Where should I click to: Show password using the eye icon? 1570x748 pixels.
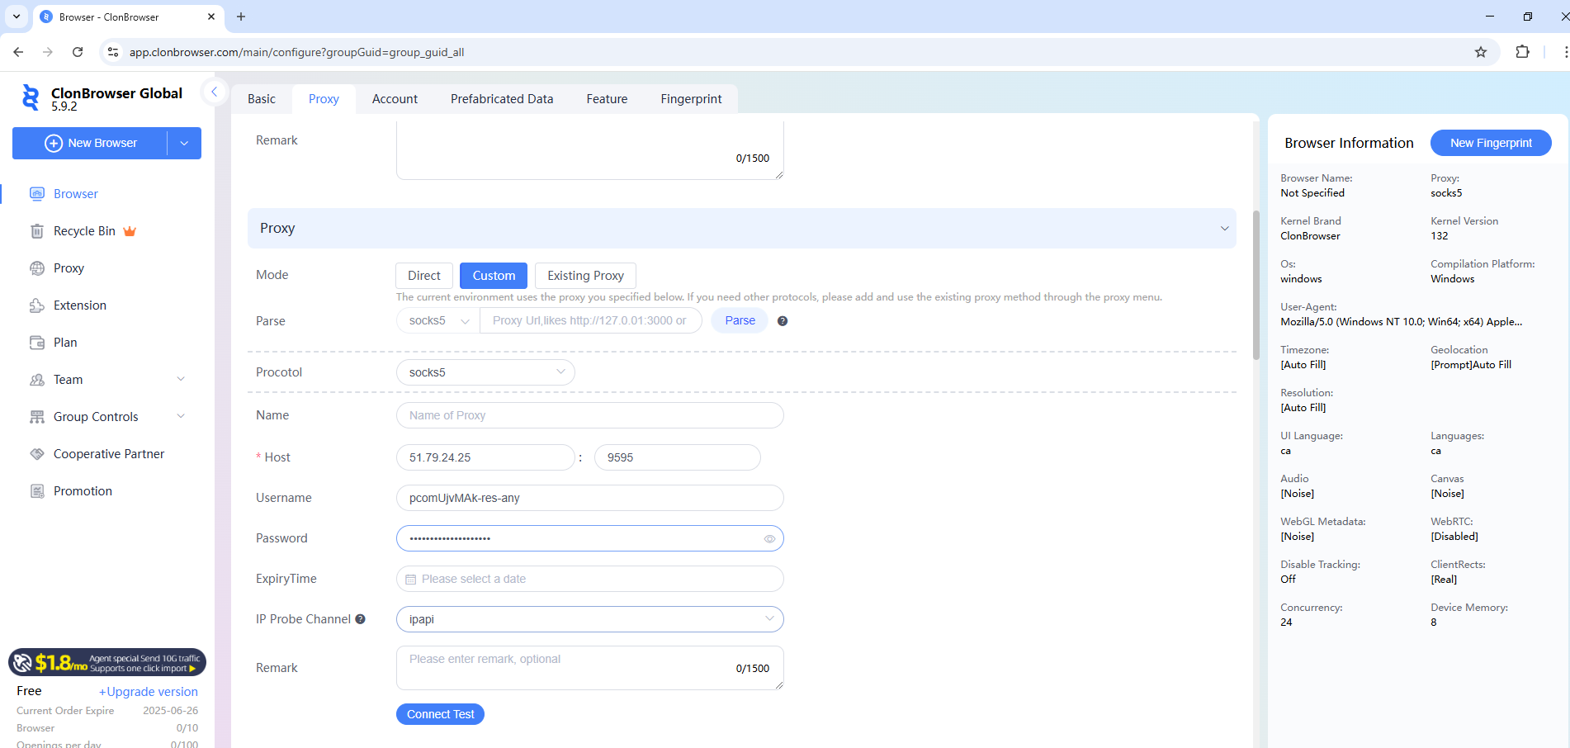coord(769,539)
